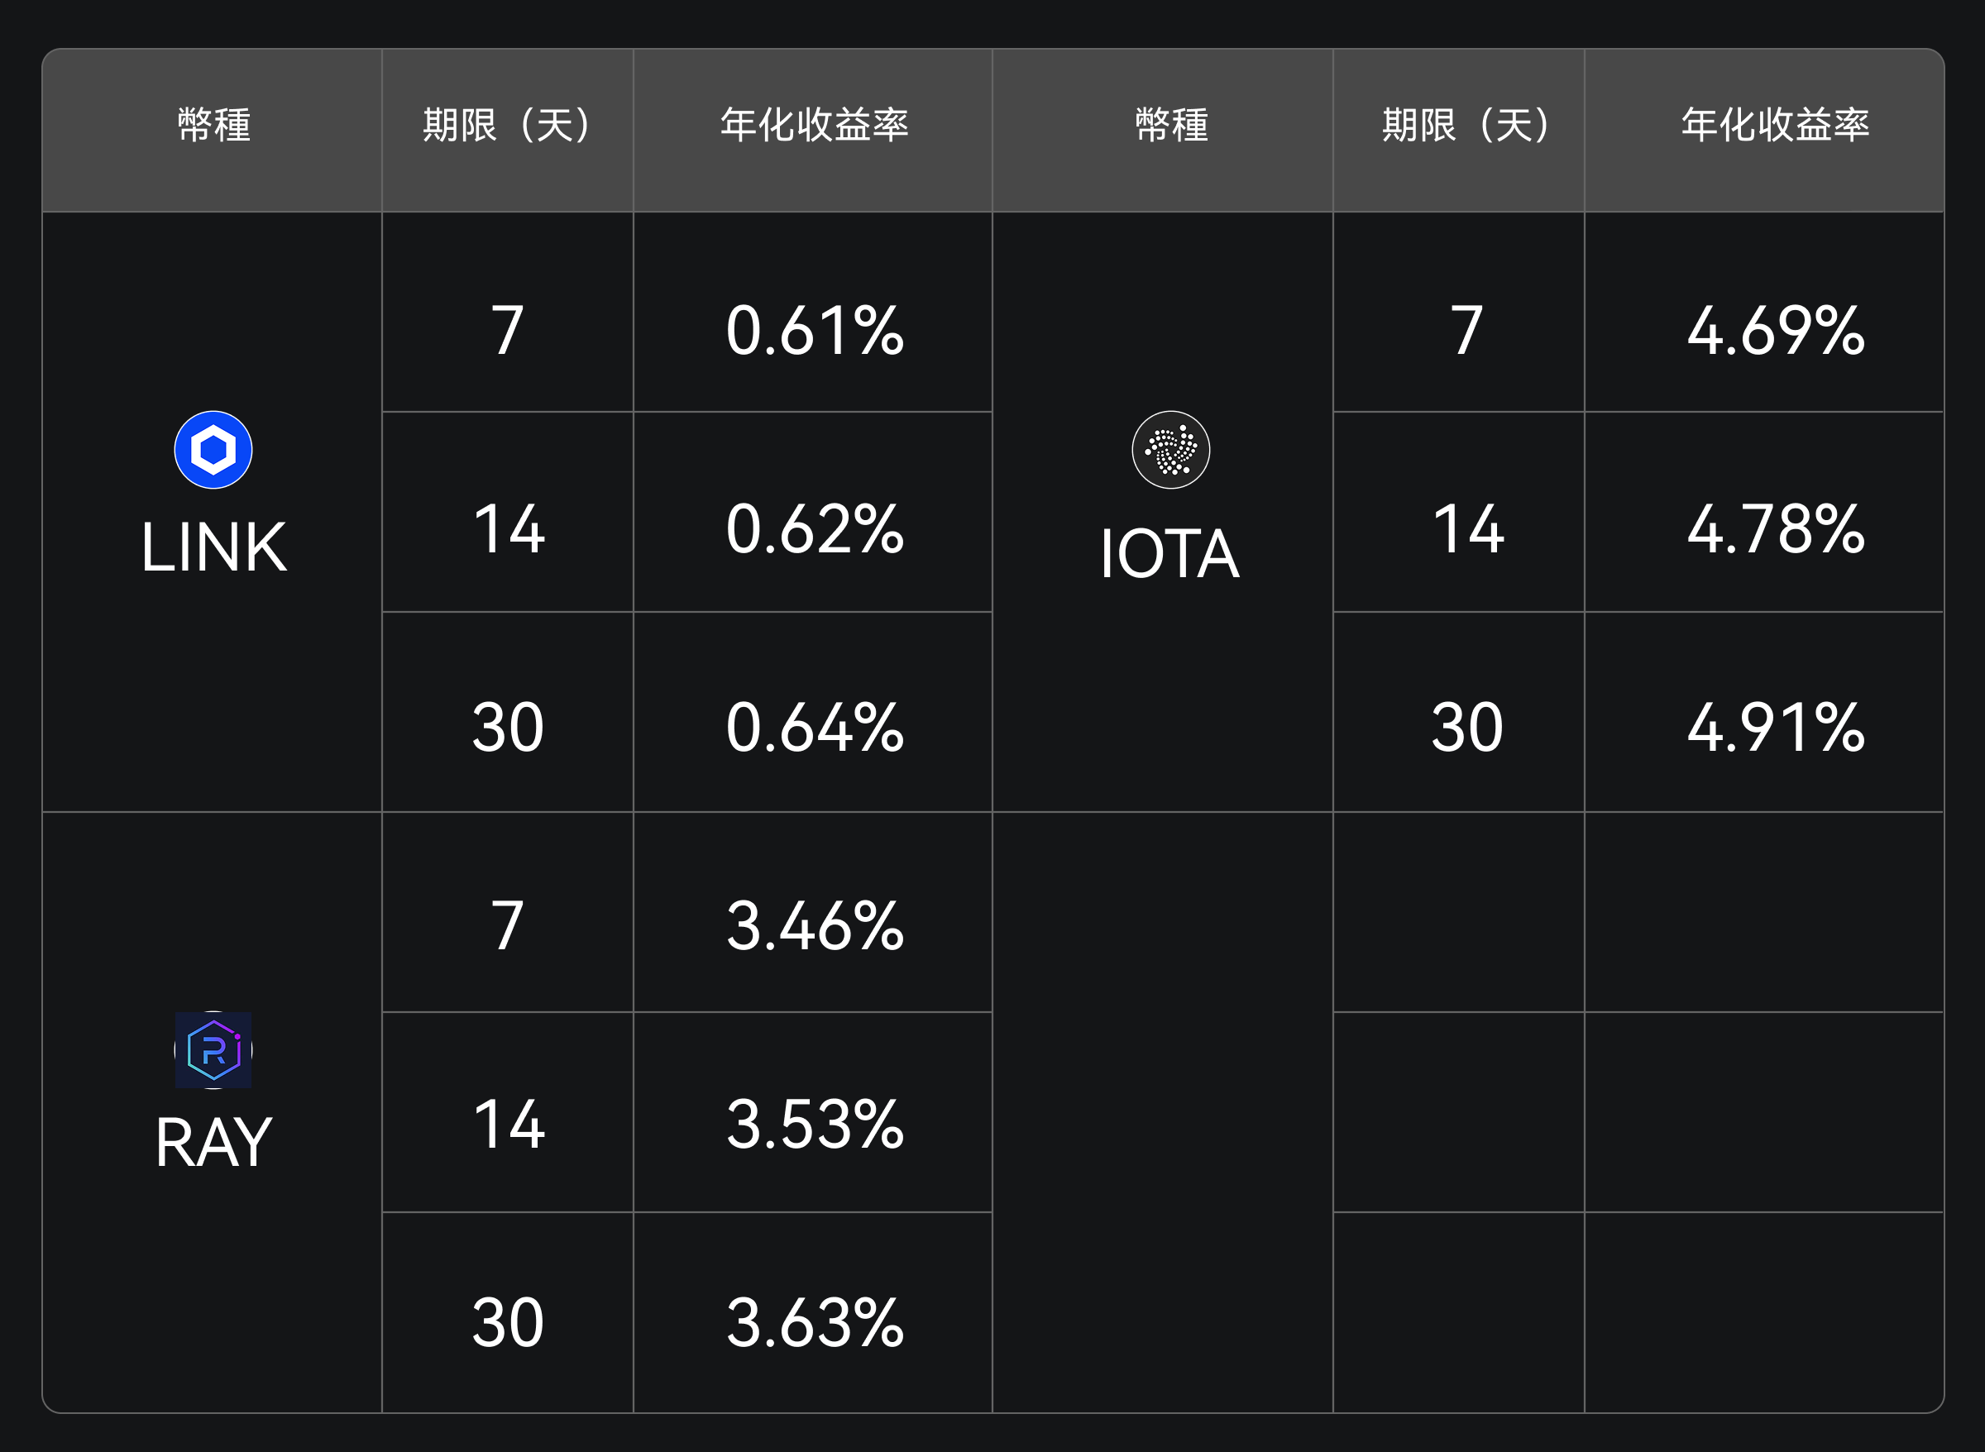Select the LINK currency label

click(x=213, y=547)
